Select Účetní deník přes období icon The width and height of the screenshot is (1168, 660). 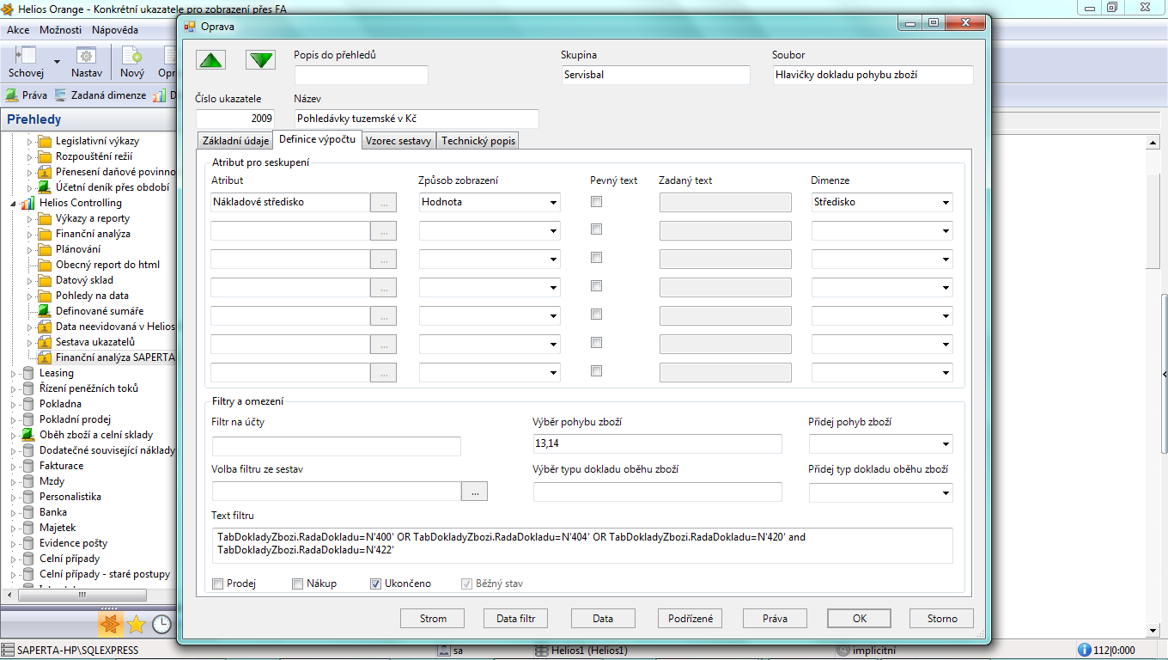click(45, 187)
